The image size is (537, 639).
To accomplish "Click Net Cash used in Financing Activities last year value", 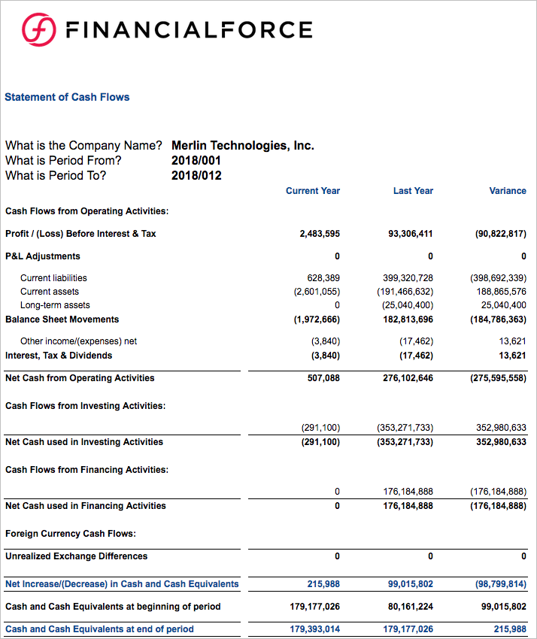I will pyautogui.click(x=408, y=506).
